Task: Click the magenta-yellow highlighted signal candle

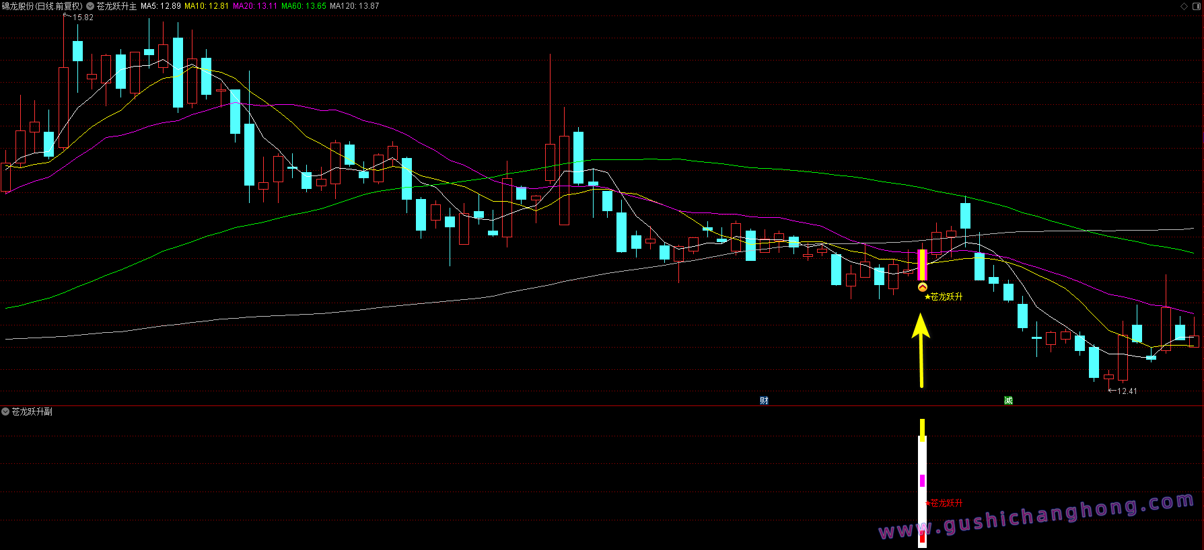Action: coord(922,265)
